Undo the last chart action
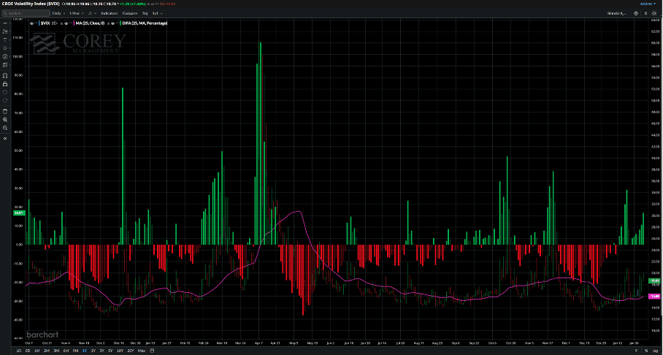 click(5, 92)
